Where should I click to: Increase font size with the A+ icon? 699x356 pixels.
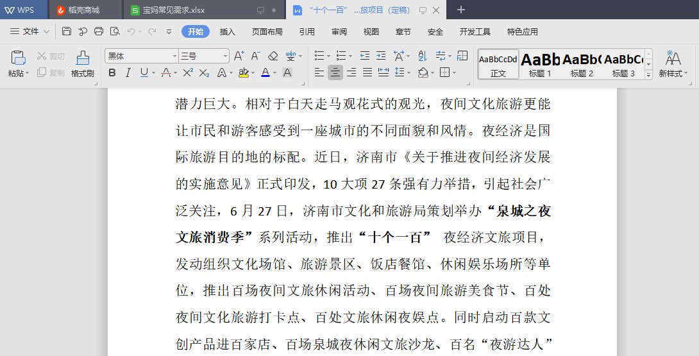pos(239,56)
